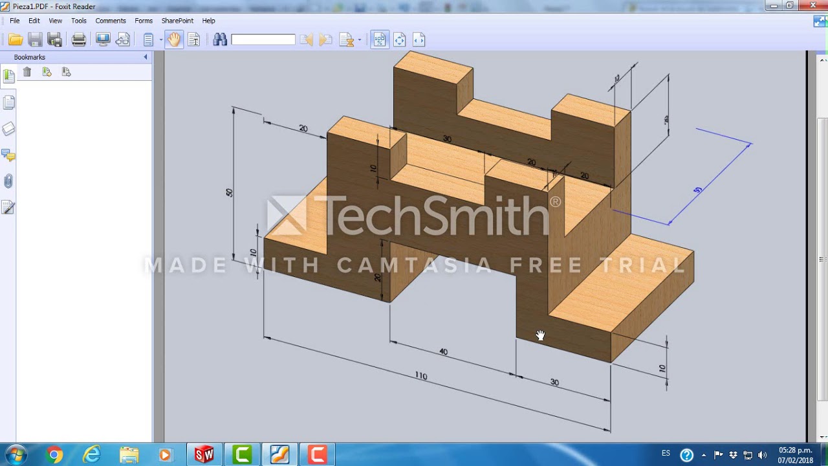Image resolution: width=828 pixels, height=466 pixels.
Task: Click the Save As icon with two floppy disks
Action: pos(55,40)
